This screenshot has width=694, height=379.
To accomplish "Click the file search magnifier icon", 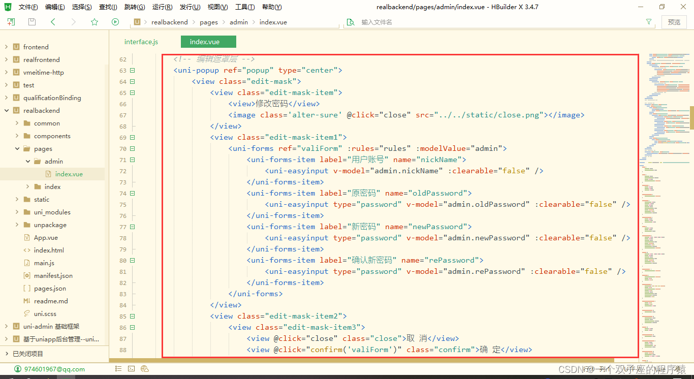I will 350,22.
